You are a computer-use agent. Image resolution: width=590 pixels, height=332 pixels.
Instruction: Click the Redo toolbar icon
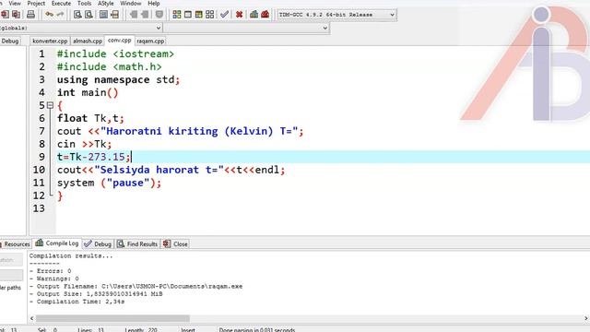pyautogui.click(x=60, y=15)
